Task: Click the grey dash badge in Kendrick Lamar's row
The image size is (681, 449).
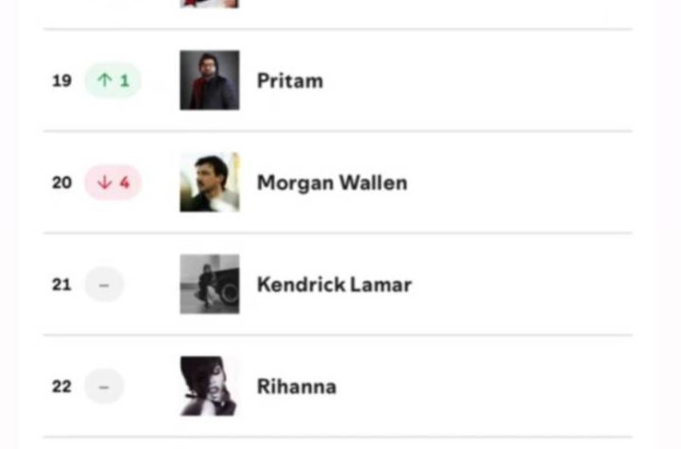Action: pyautogui.click(x=104, y=285)
